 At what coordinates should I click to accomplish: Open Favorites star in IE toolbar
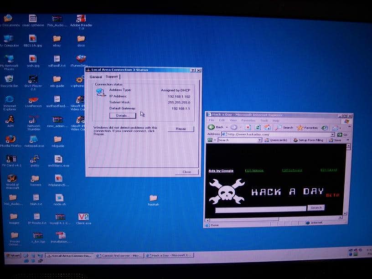tap(300, 128)
